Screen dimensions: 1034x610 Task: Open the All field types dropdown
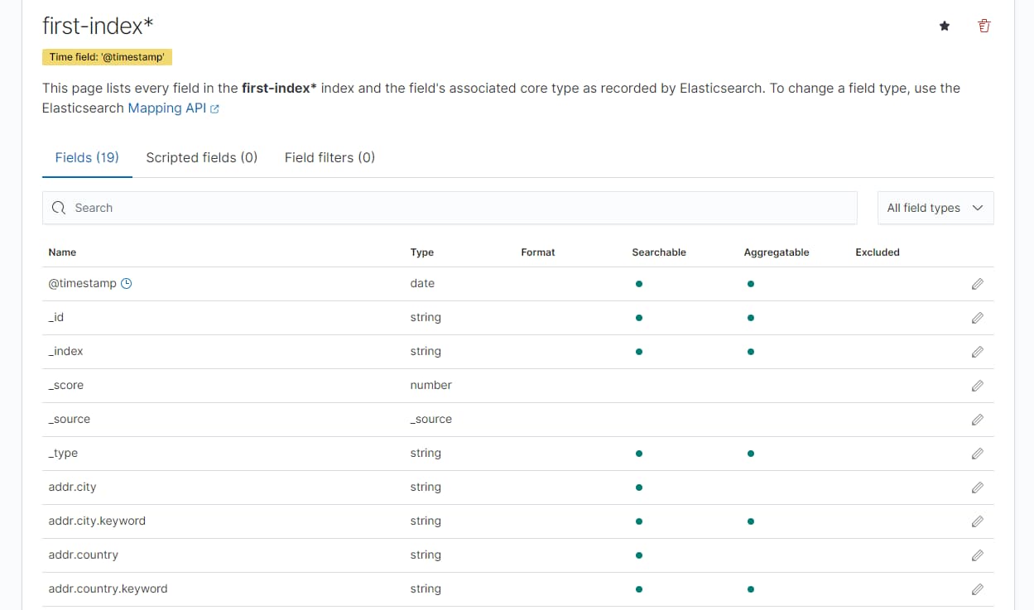(x=935, y=208)
